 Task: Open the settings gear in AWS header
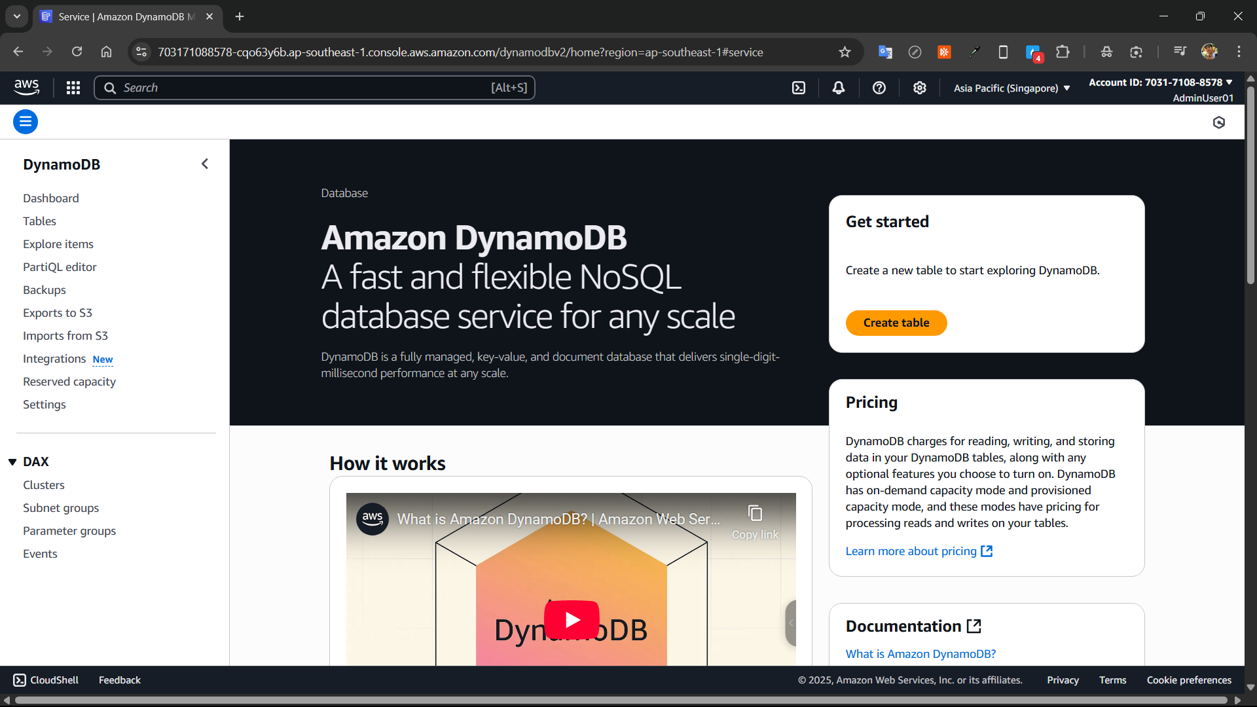(x=920, y=88)
